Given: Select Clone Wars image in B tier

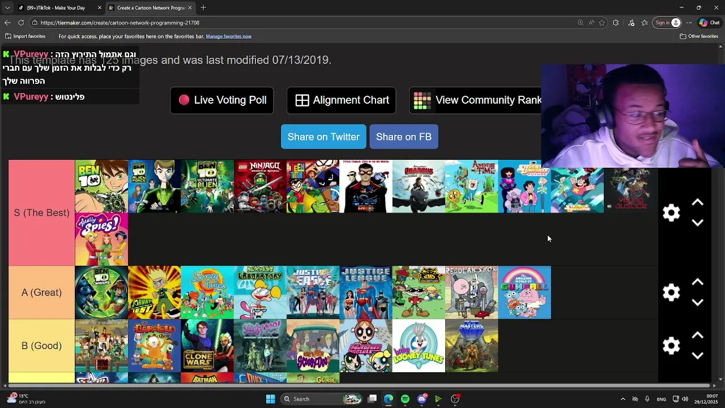Looking at the screenshot, I should [x=207, y=346].
